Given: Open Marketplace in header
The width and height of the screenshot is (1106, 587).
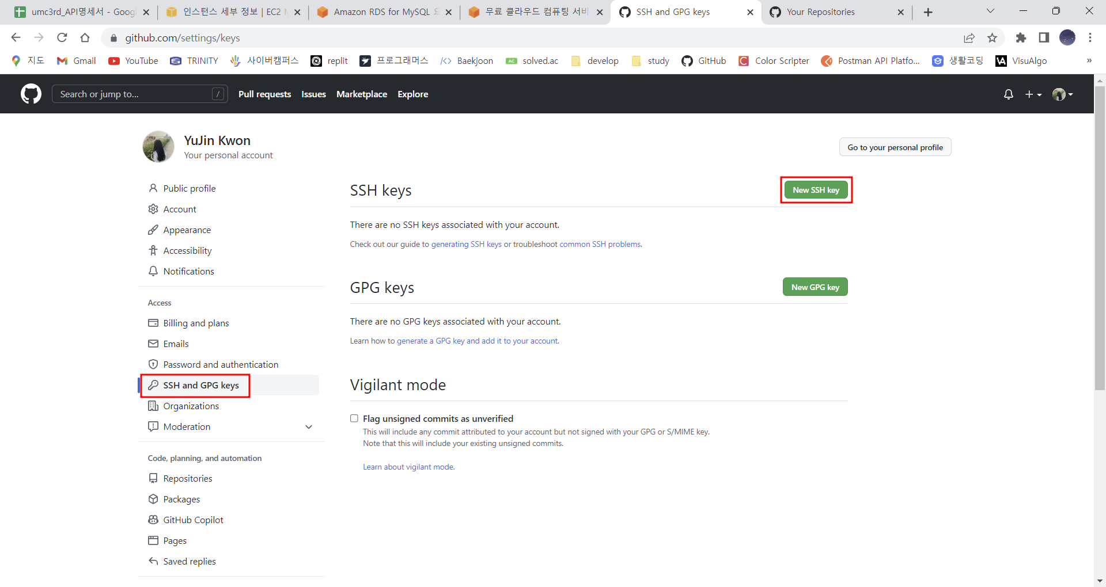Looking at the screenshot, I should (362, 94).
